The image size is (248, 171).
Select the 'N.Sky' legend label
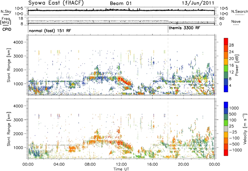coord(6,11)
